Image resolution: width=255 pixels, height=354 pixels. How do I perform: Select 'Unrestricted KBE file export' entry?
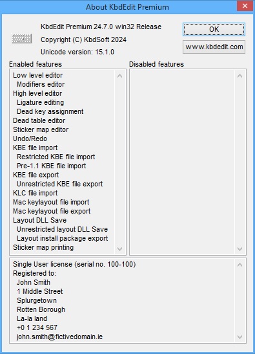click(59, 184)
